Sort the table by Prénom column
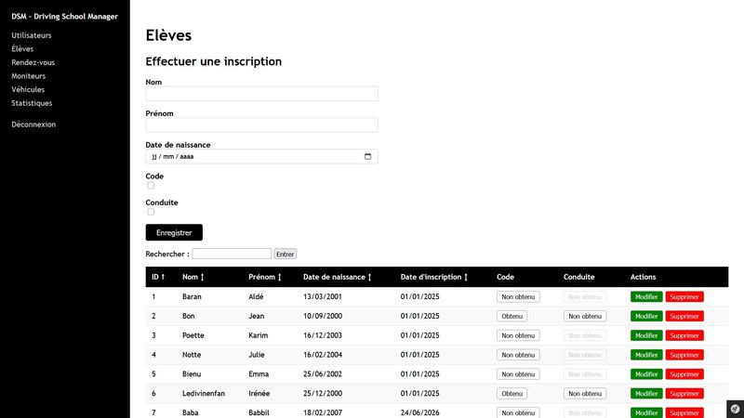 click(265, 277)
